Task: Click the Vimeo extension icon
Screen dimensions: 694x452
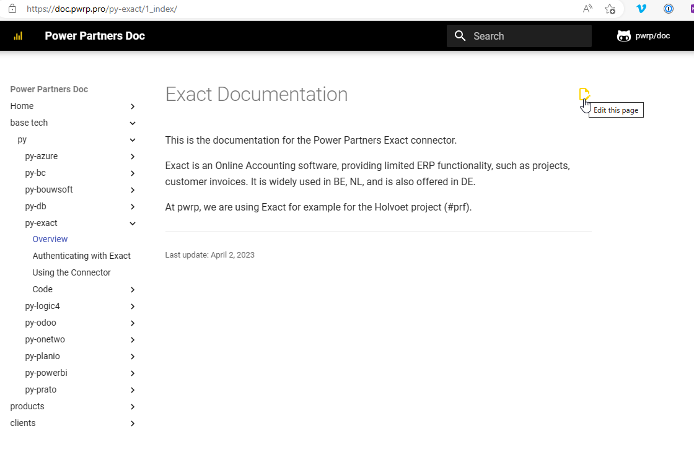Action: click(x=641, y=9)
